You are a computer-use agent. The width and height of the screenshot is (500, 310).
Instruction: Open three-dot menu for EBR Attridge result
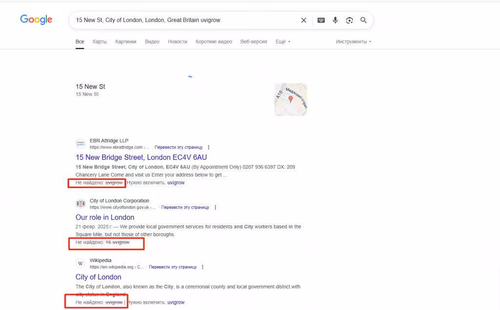(208, 147)
